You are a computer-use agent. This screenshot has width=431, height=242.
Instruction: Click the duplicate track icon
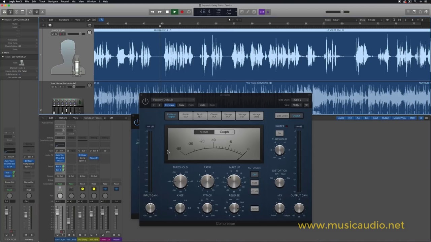[x=50, y=25]
